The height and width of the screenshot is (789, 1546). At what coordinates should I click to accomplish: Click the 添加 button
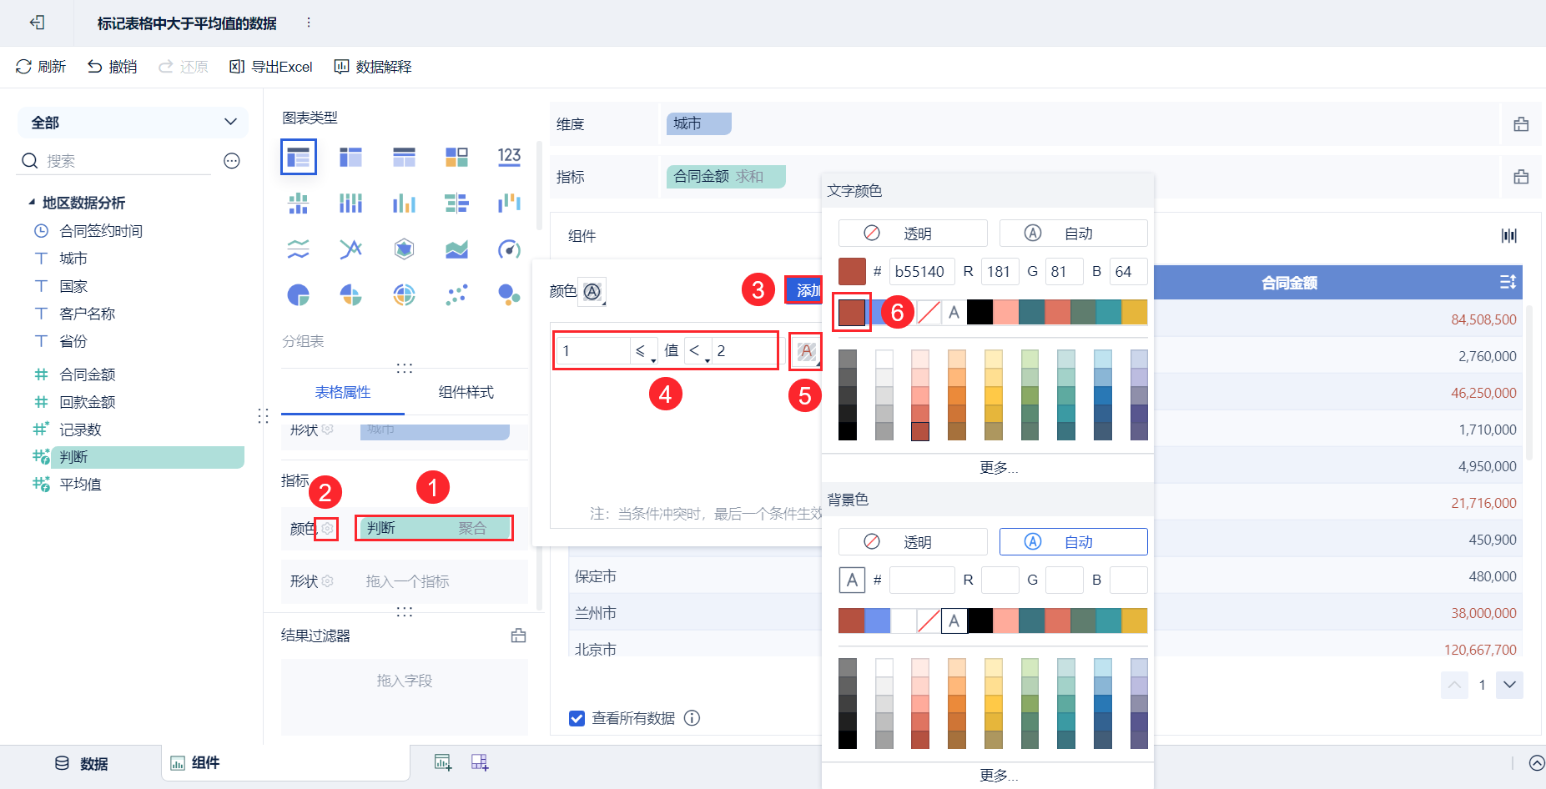pos(804,290)
